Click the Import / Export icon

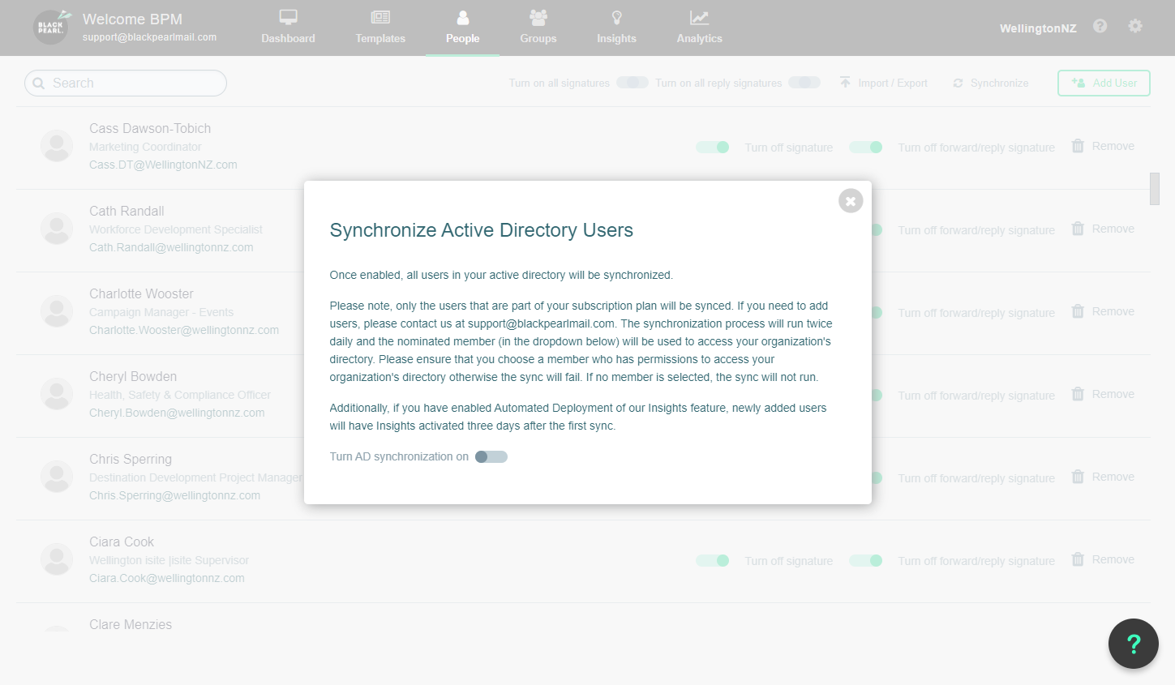pyautogui.click(x=844, y=82)
